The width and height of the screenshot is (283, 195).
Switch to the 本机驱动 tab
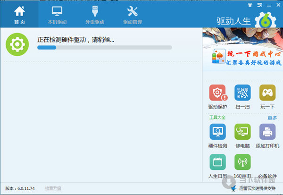point(57,14)
